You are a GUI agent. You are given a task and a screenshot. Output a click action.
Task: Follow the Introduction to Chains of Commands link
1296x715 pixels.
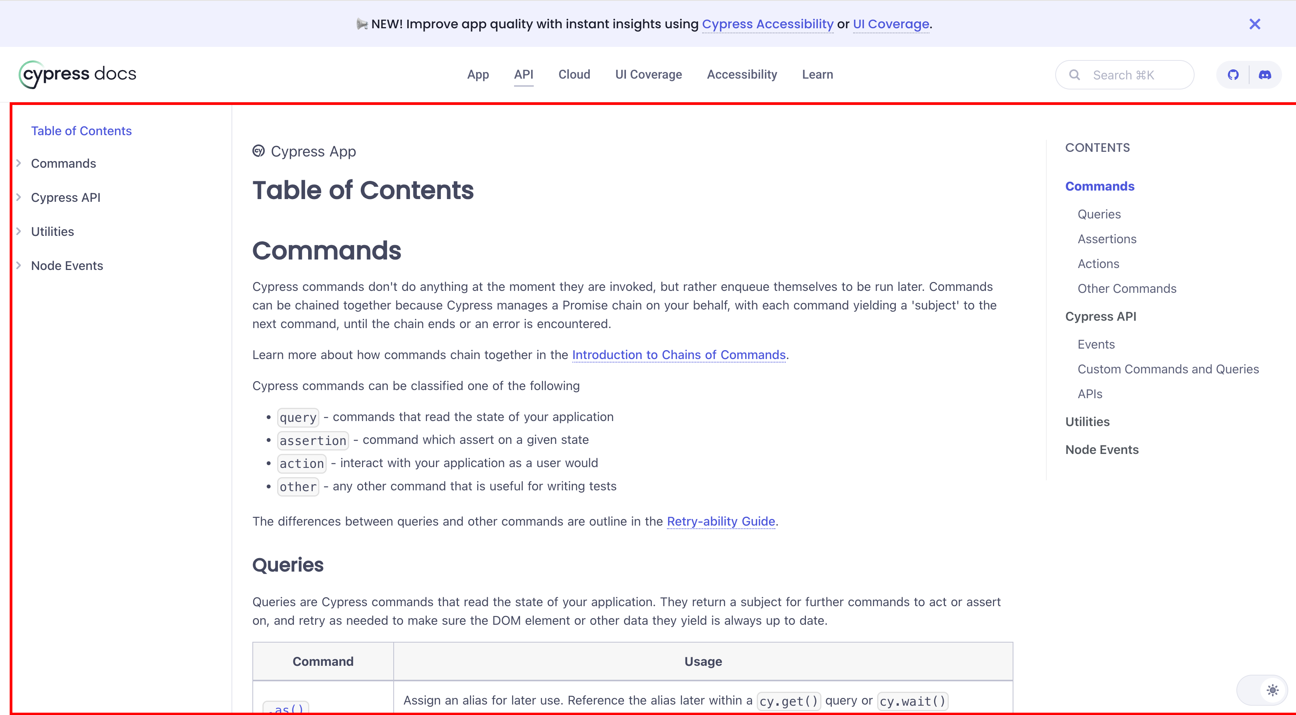pos(679,355)
